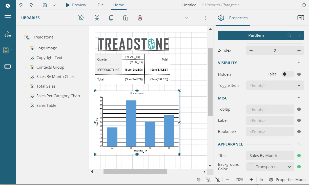Viewport: 309px width, 185px height.
Task: Open the toolbar dropdown chevron
Action: click(187, 18)
